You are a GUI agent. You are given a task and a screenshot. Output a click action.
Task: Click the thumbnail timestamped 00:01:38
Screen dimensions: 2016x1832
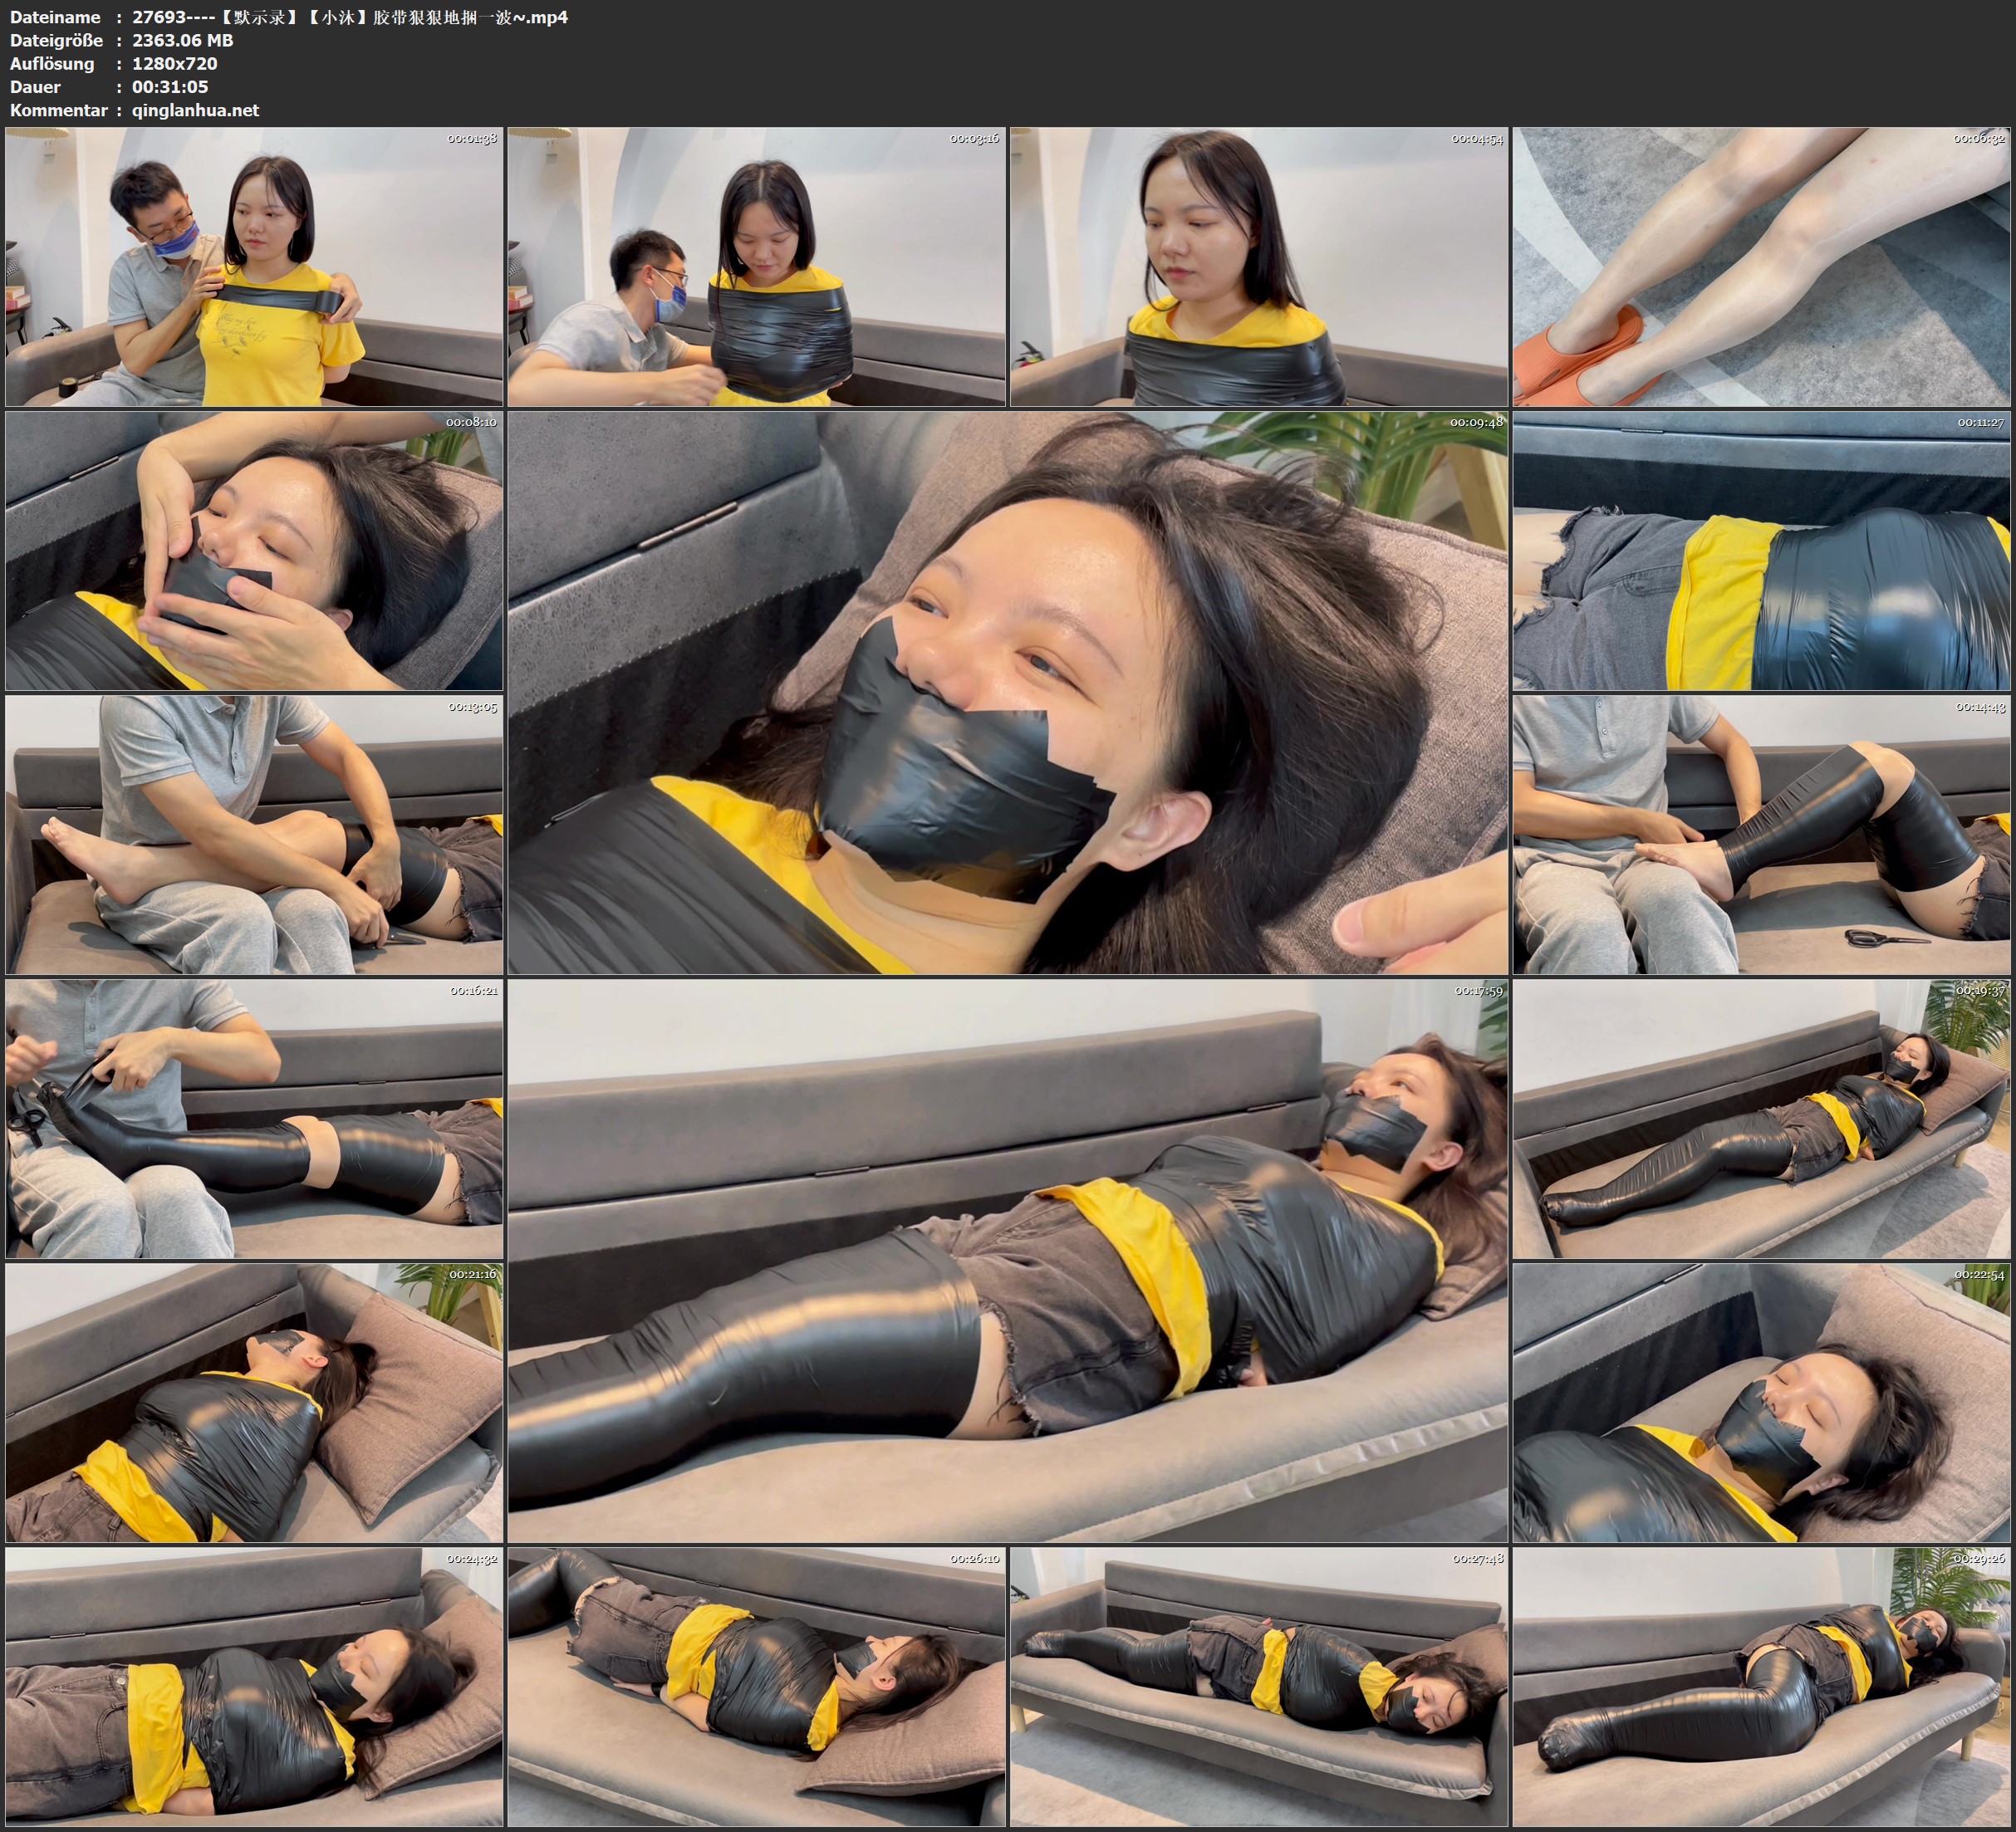tap(254, 267)
